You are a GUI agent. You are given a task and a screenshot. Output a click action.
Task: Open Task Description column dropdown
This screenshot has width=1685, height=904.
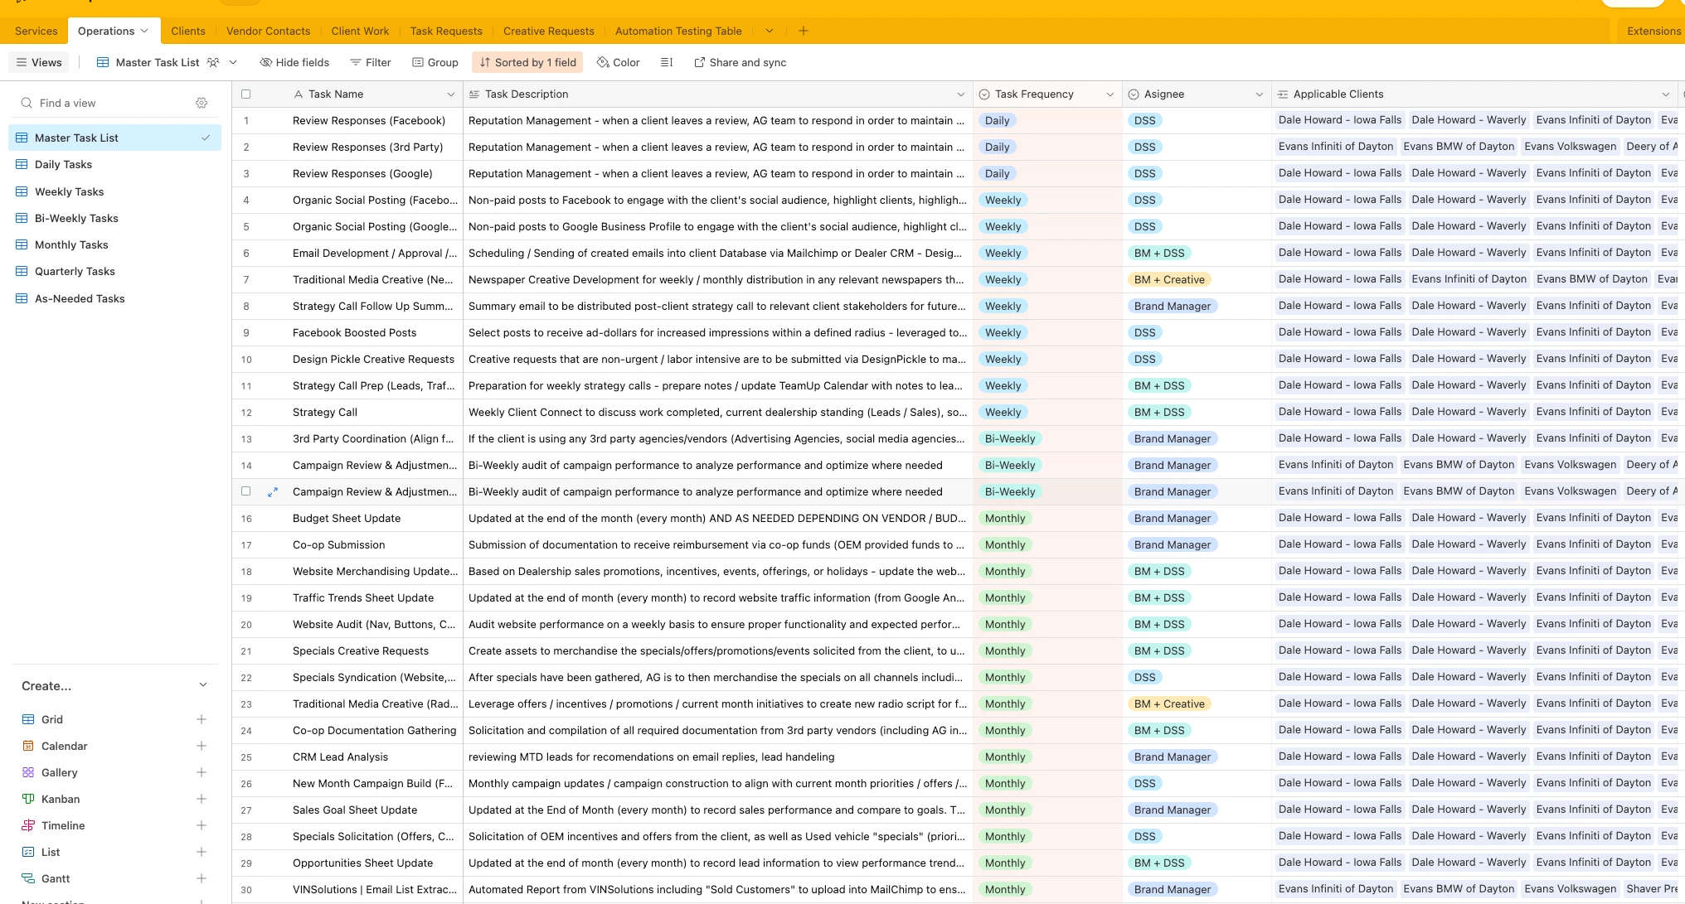click(961, 94)
